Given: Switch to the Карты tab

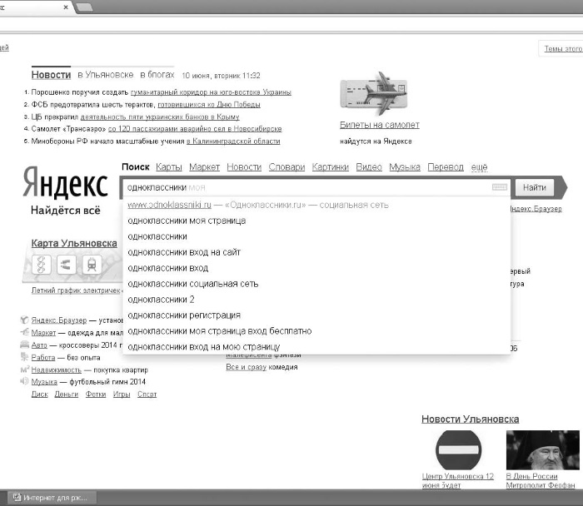Looking at the screenshot, I should 169,167.
